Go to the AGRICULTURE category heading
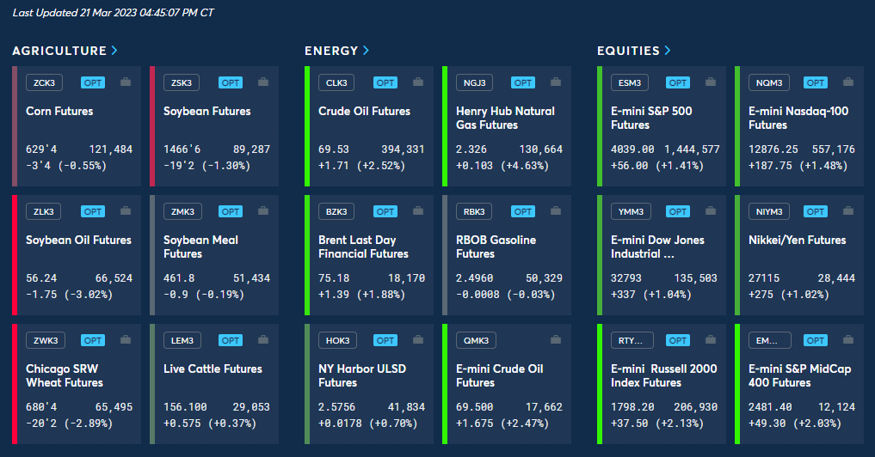875x457 pixels. click(59, 51)
